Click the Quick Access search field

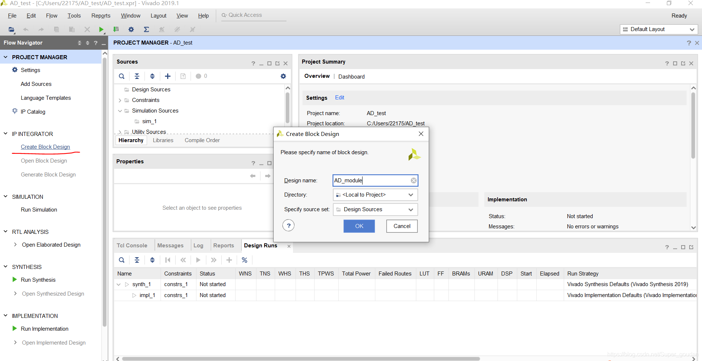coord(254,15)
